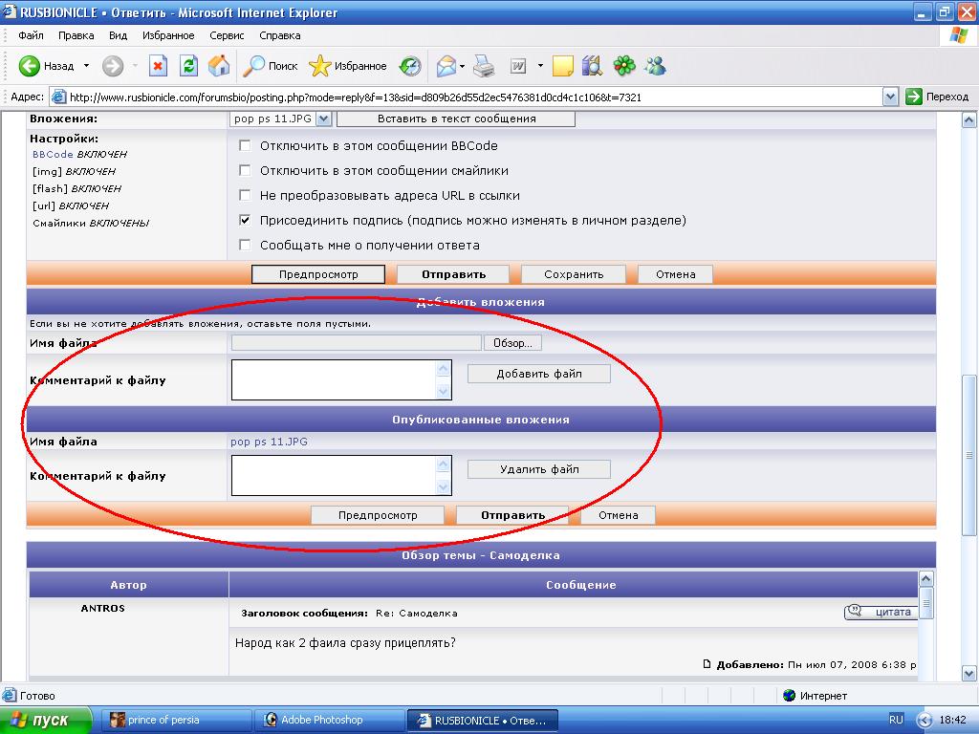Open Избранное favorites star
Image resolution: width=979 pixels, height=734 pixels.
(x=319, y=66)
